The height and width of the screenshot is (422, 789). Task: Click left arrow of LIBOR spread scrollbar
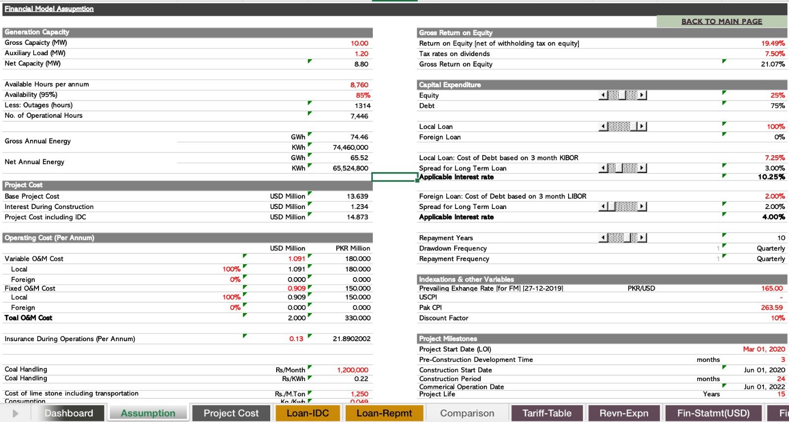pos(603,207)
